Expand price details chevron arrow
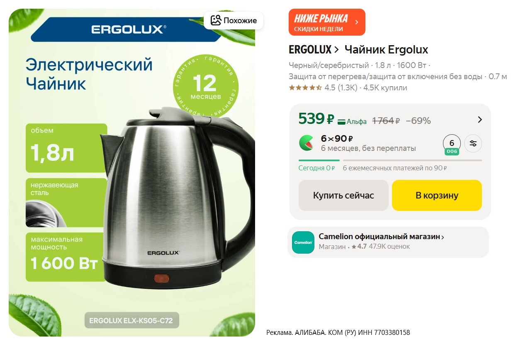 click(480, 120)
